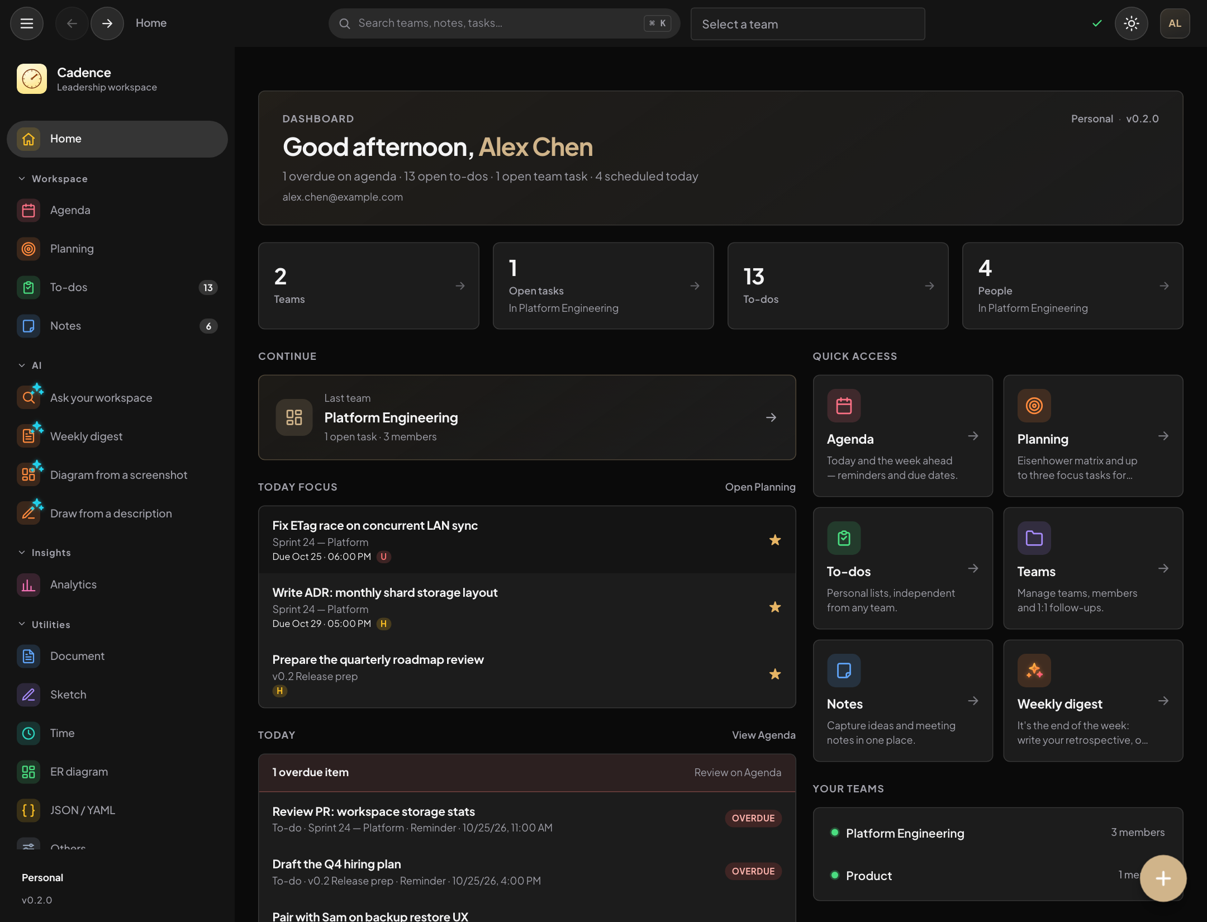Screen dimensions: 1207x922
Task: Click the View Agenda link
Action: (x=763, y=735)
